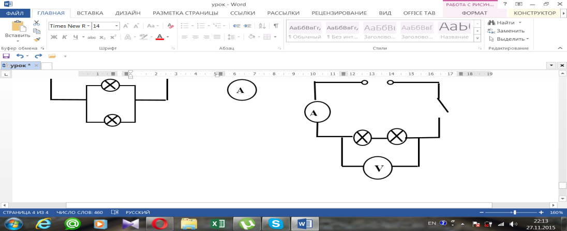Decrease font size with the small A icon
This screenshot has width=567, height=231.
(137, 26)
